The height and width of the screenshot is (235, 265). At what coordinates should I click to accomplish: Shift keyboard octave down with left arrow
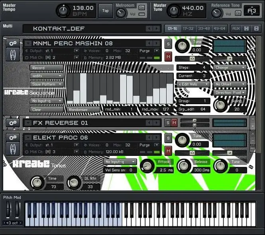(4, 223)
